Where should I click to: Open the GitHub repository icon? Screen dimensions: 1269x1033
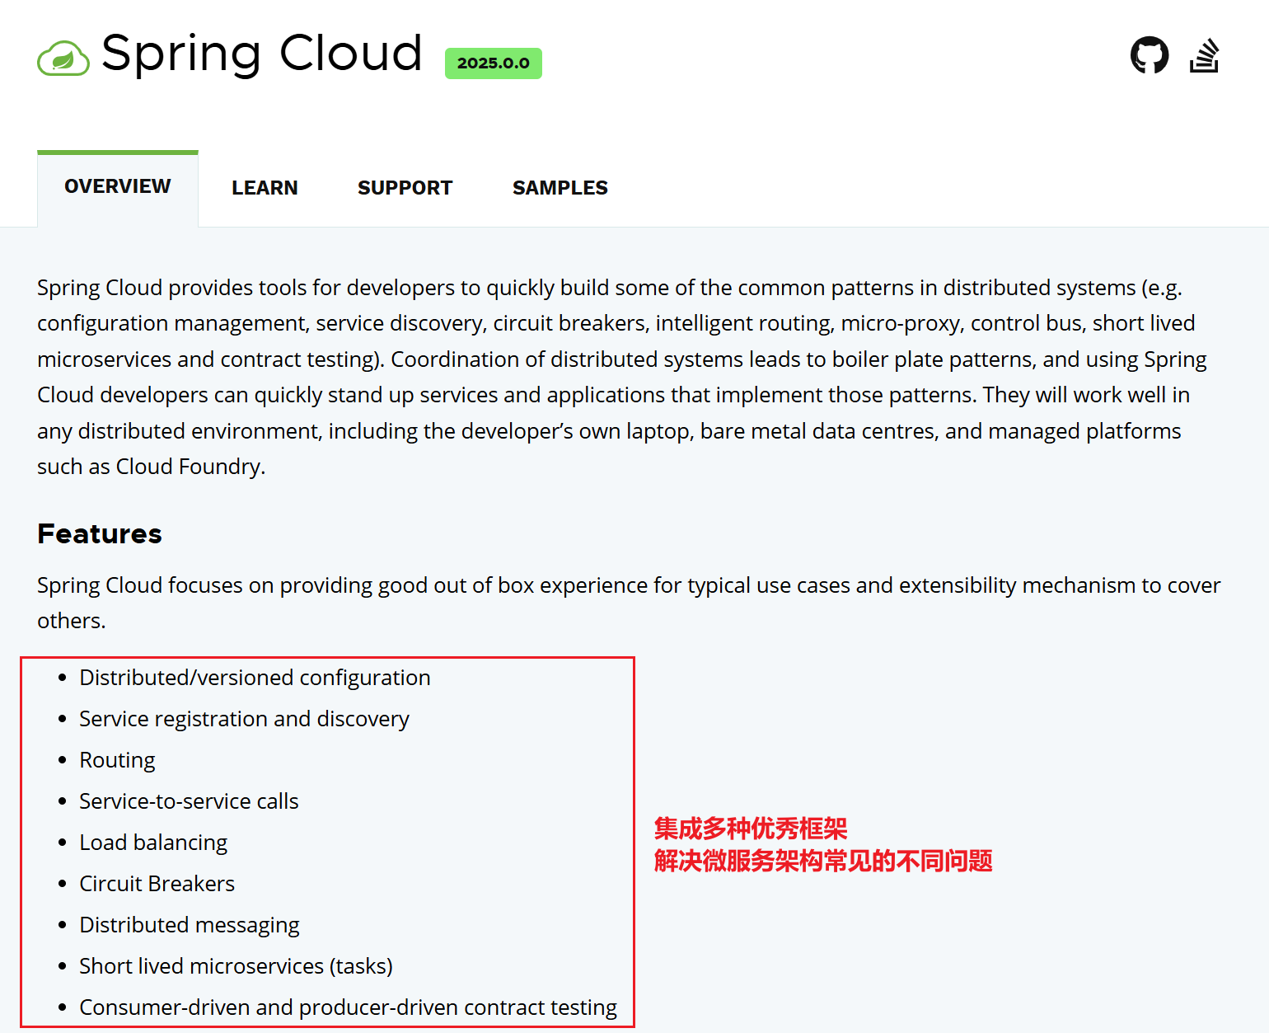[1150, 55]
